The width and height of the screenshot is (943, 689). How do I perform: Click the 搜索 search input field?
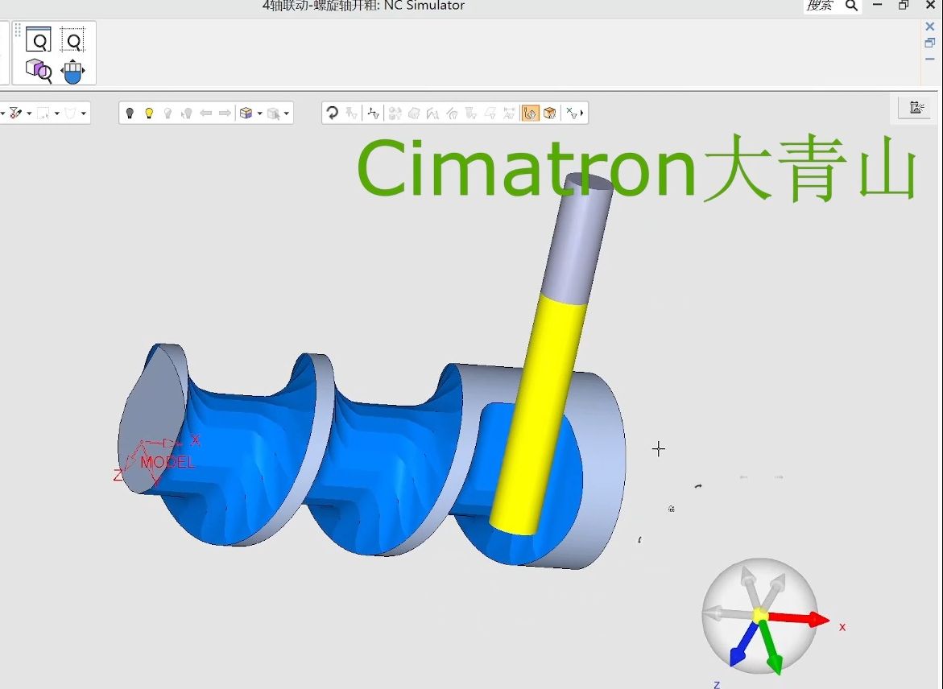point(821,6)
